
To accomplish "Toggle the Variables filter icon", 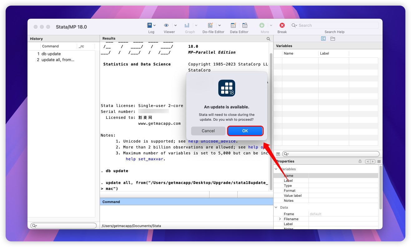I will point(278,154).
